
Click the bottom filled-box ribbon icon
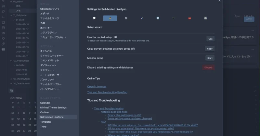pos(3,49)
